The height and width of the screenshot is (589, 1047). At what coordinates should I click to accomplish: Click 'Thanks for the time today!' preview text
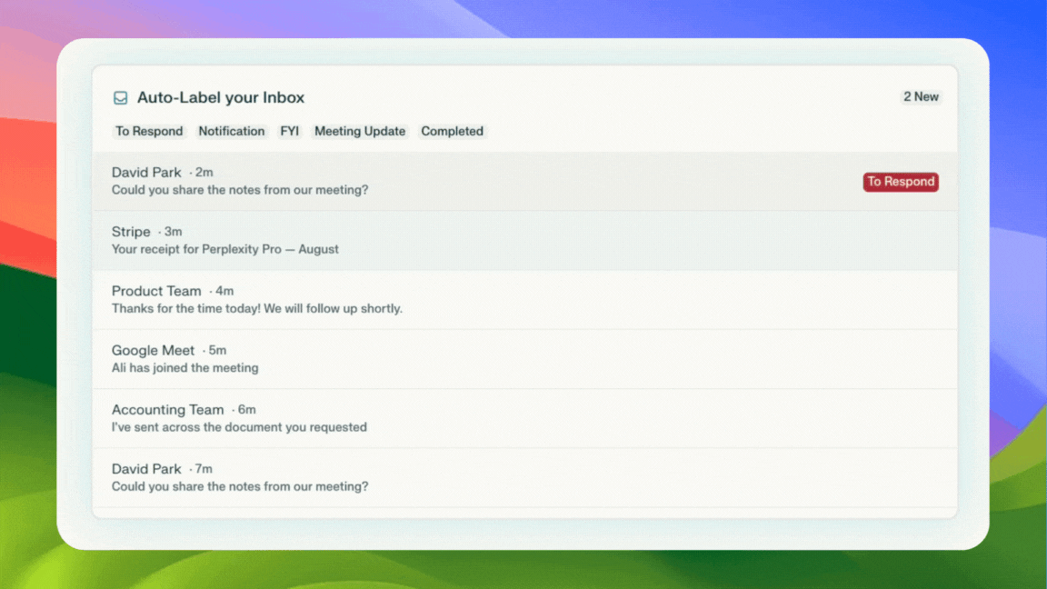pos(257,308)
